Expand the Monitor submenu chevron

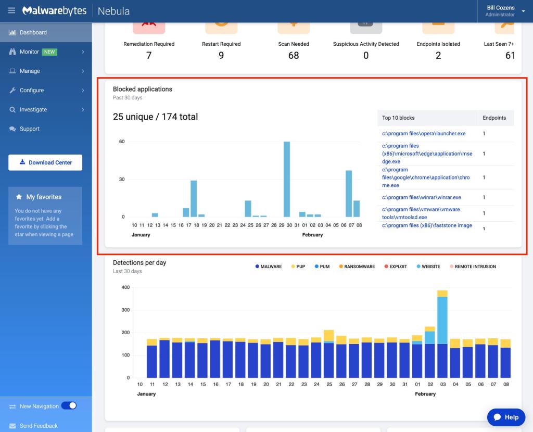click(x=83, y=52)
